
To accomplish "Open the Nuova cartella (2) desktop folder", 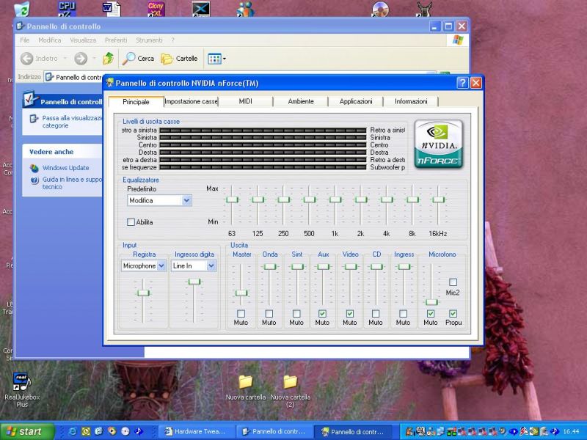I will point(290,382).
